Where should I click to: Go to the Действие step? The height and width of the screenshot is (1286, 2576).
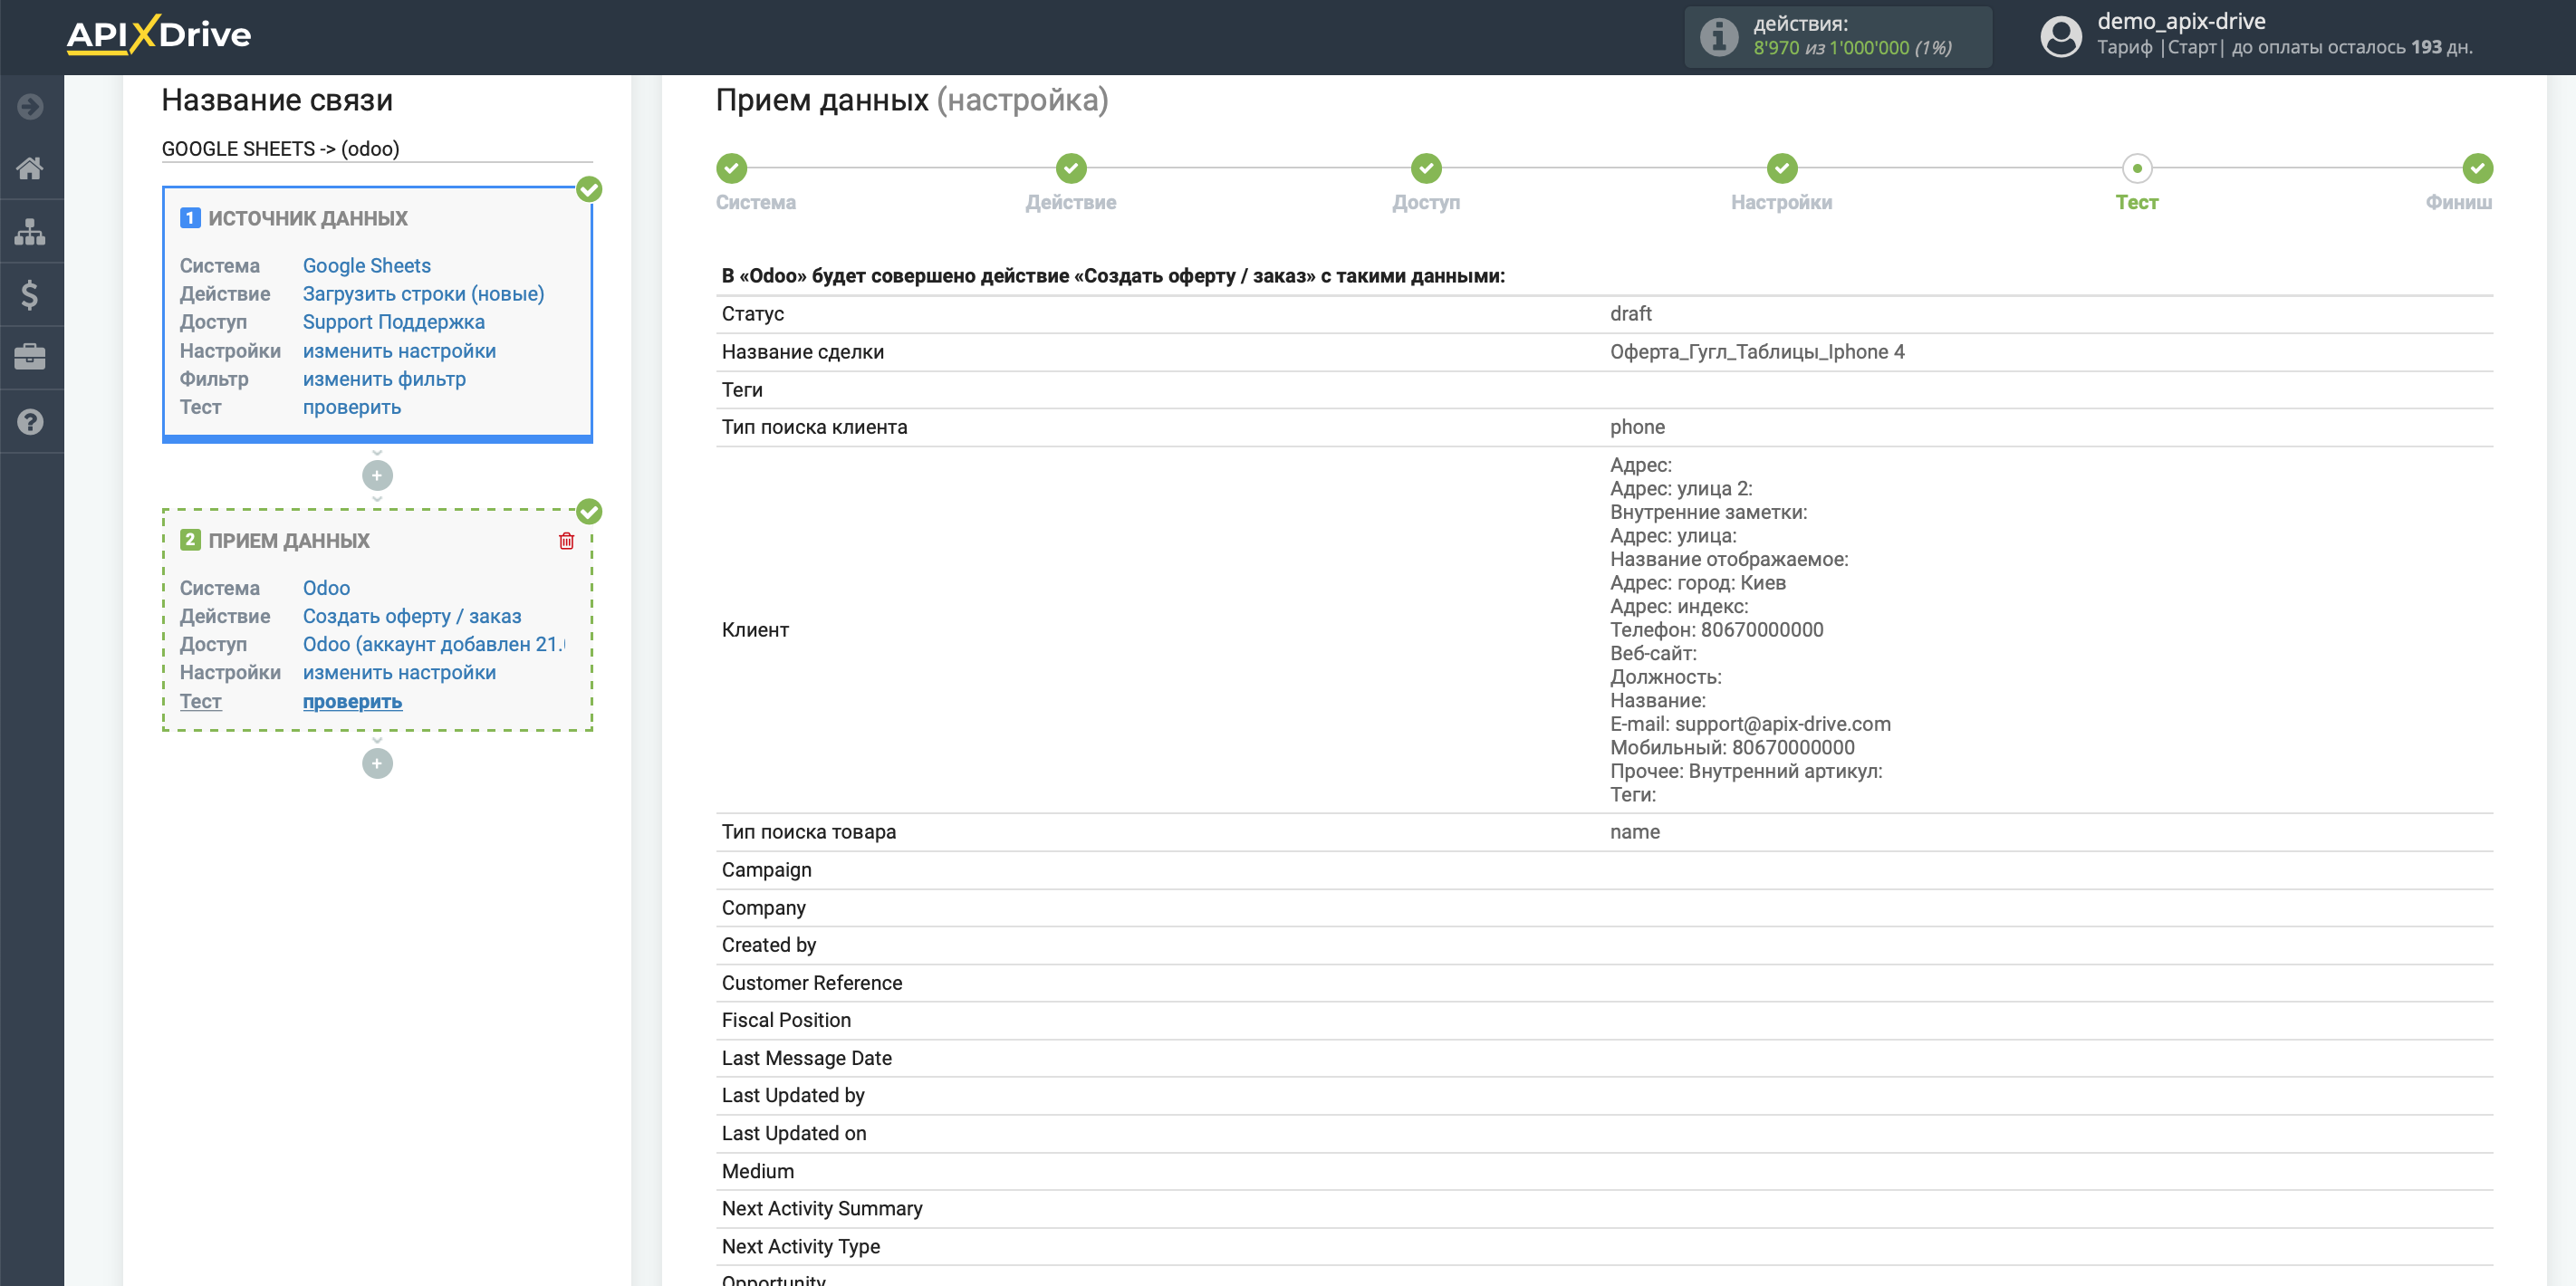pyautogui.click(x=1071, y=168)
